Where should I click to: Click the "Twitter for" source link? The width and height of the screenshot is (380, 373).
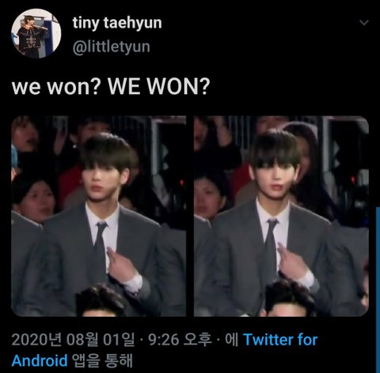(x=280, y=340)
